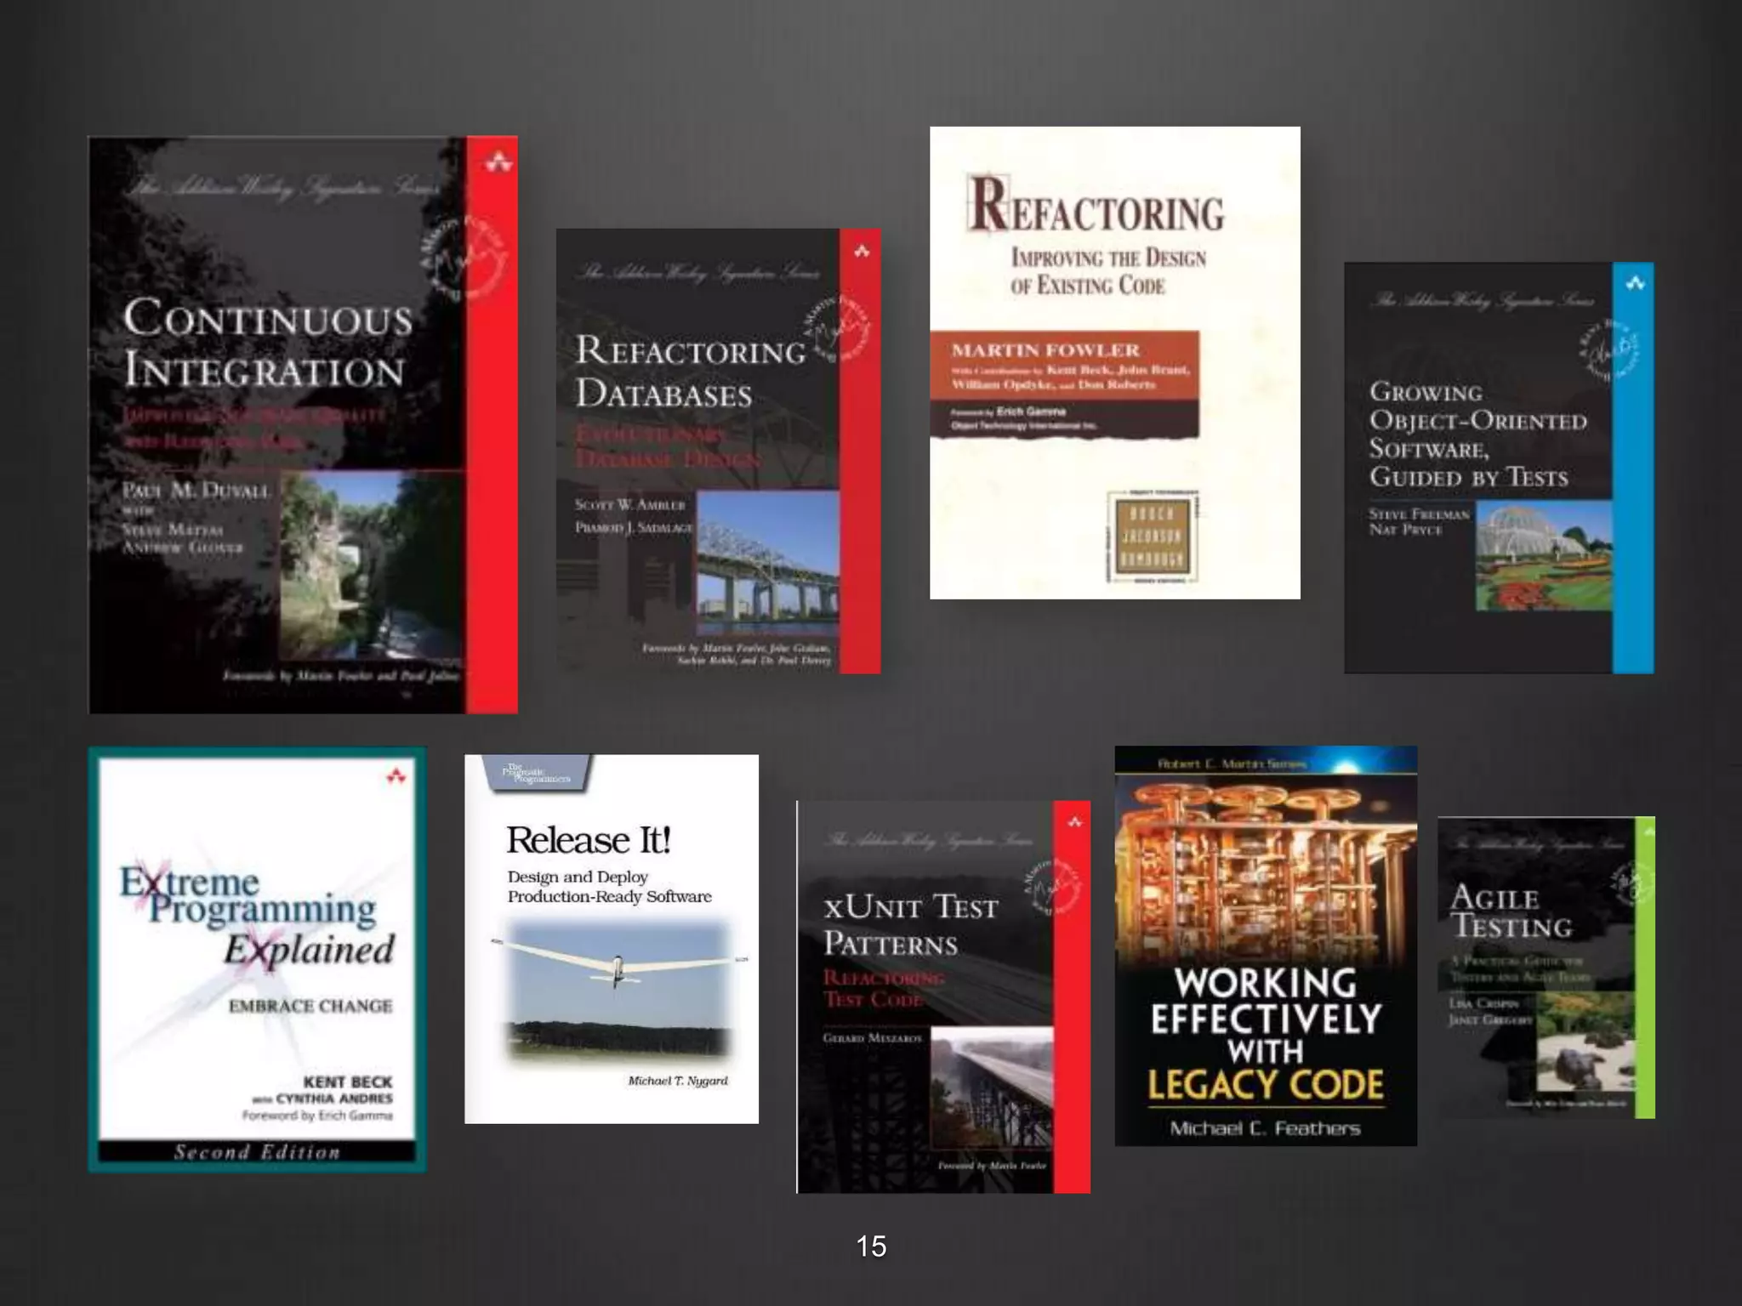Click Booch Jacobson Rumbaugh seal on Refactoring
Viewport: 1742px width, 1306px height.
1151,537
